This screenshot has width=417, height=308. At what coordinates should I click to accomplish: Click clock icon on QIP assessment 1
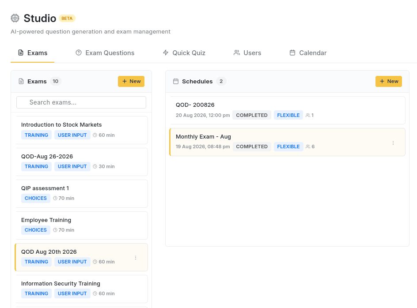[x=55, y=198]
